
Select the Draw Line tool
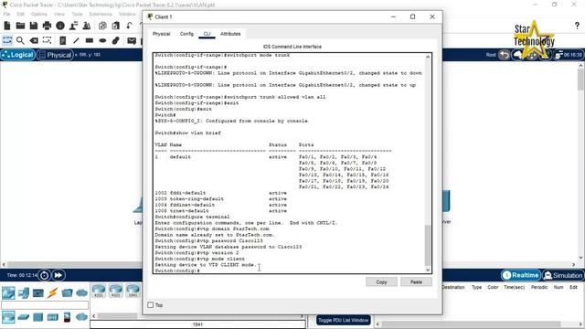(76, 40)
